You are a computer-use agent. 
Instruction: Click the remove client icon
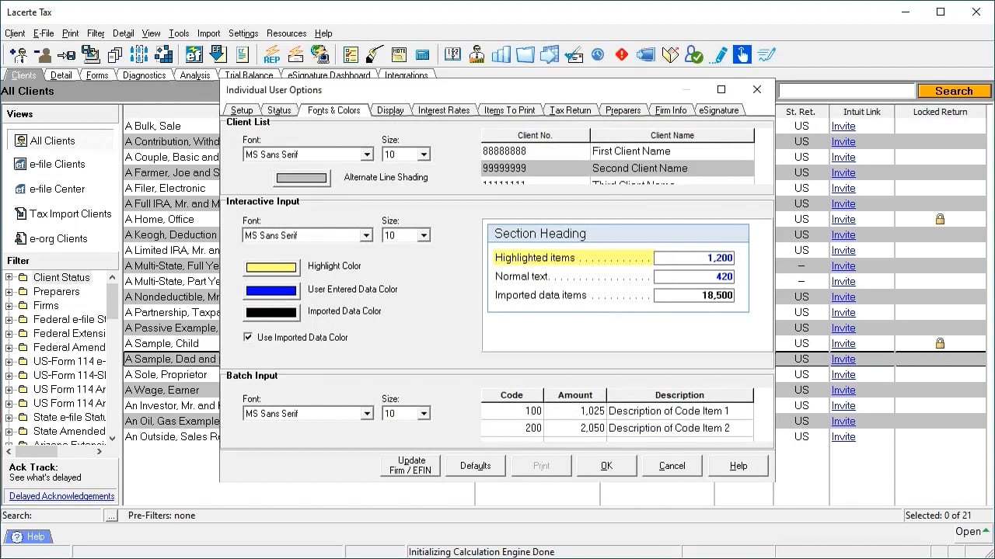coord(42,54)
